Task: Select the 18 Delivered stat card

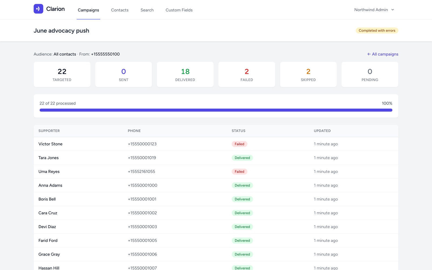Action: 185,75
